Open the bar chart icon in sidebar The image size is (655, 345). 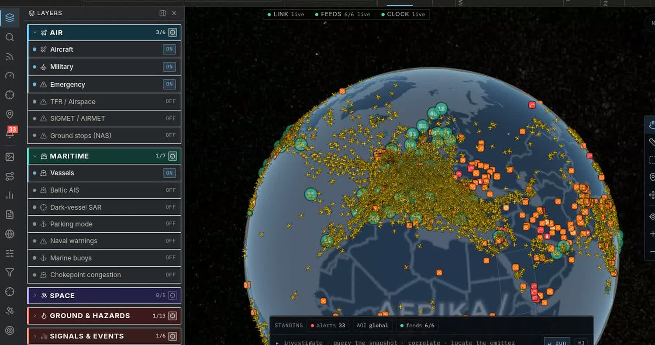click(10, 195)
